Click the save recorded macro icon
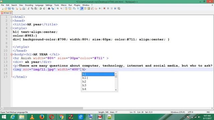214x120 pixels. [x=119, y=8]
